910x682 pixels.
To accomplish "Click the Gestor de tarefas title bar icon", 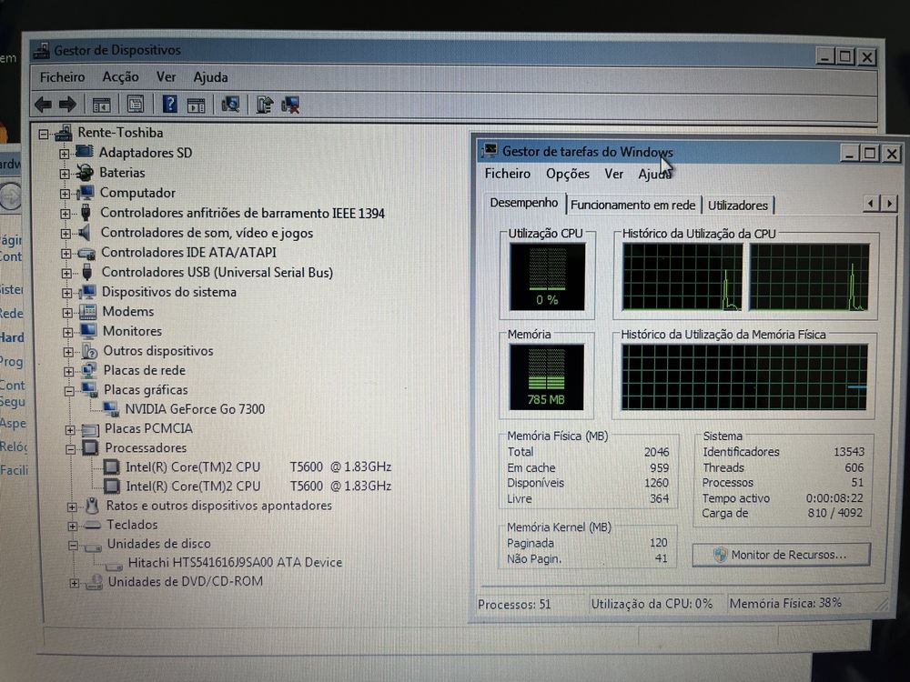I will coord(490,151).
